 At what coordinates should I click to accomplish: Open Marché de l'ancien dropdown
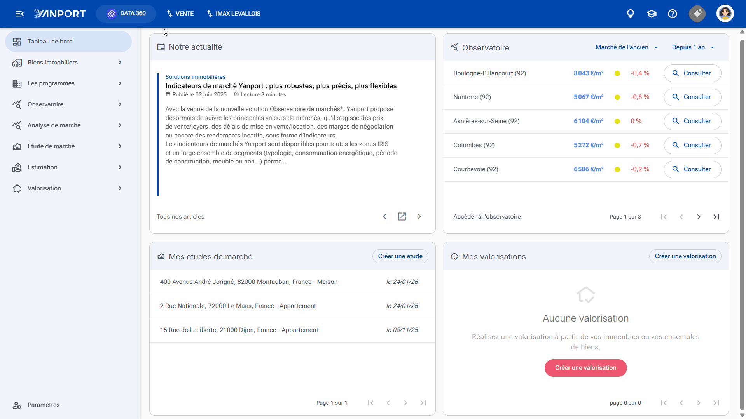tap(627, 47)
